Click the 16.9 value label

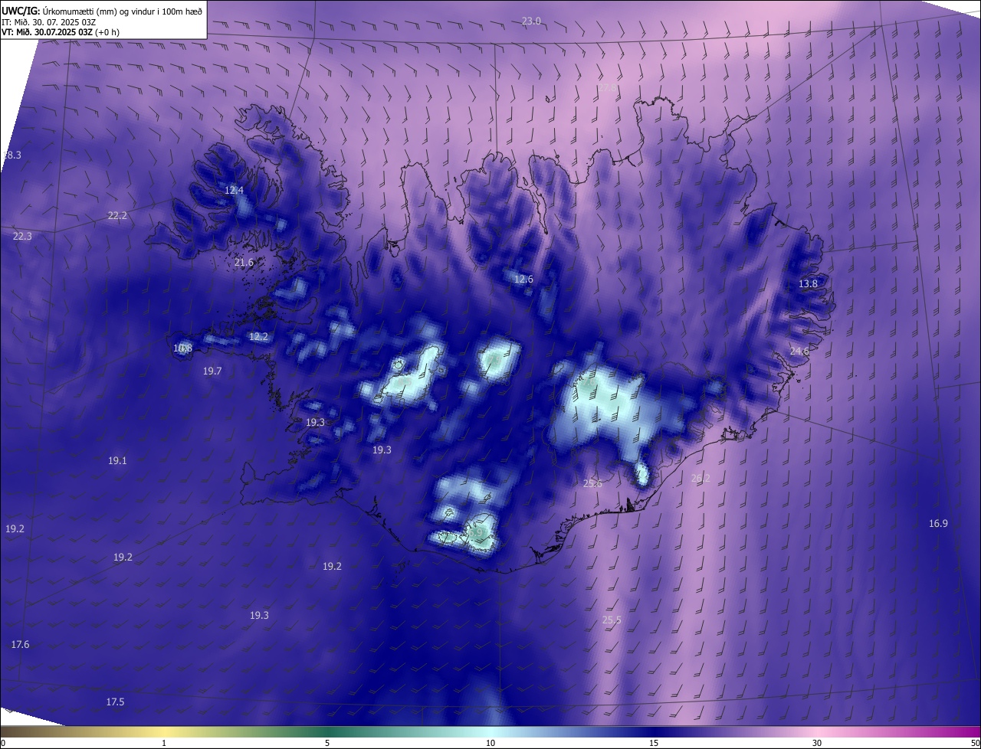click(x=938, y=523)
